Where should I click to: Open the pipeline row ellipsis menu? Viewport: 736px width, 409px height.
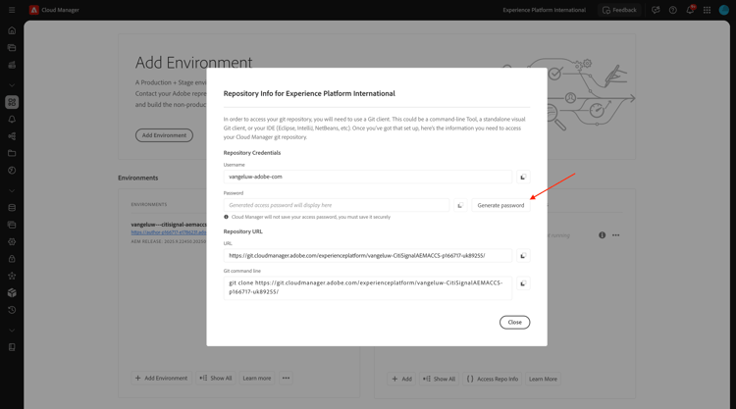[x=616, y=235]
